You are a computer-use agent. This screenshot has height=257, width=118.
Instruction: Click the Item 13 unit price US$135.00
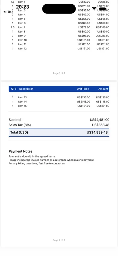click(83, 97)
